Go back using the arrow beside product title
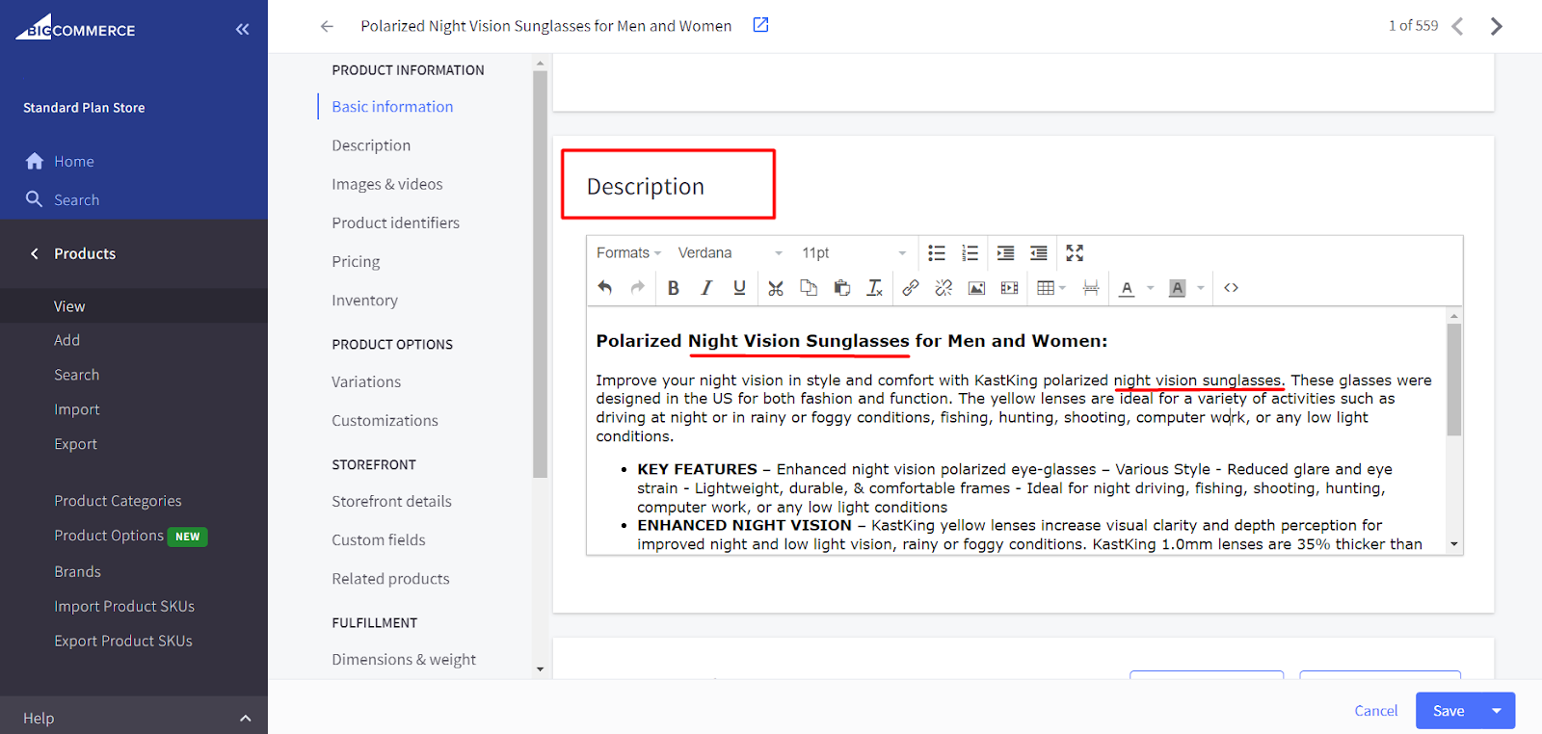This screenshot has height=734, width=1542. coord(327,26)
